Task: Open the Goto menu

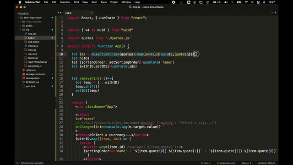Action: point(94,2)
